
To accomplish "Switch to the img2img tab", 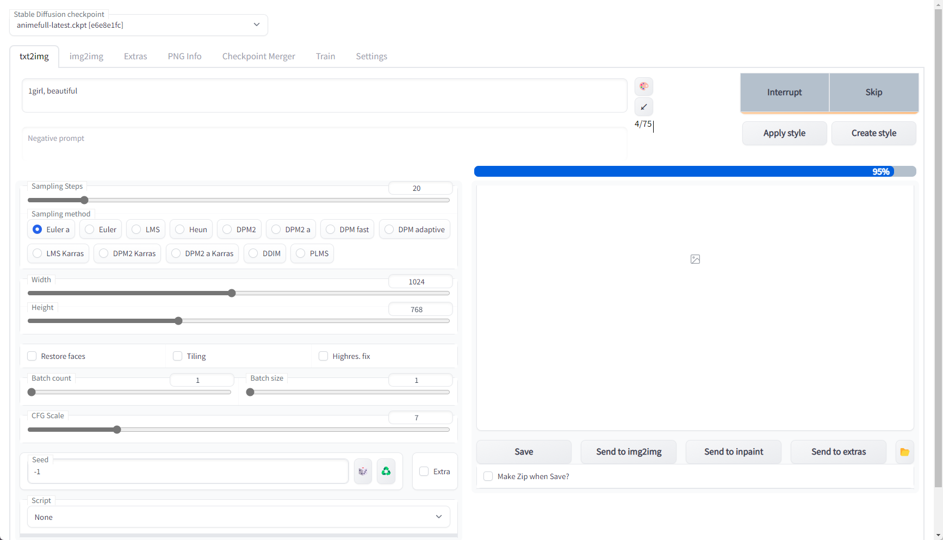I will [86, 57].
